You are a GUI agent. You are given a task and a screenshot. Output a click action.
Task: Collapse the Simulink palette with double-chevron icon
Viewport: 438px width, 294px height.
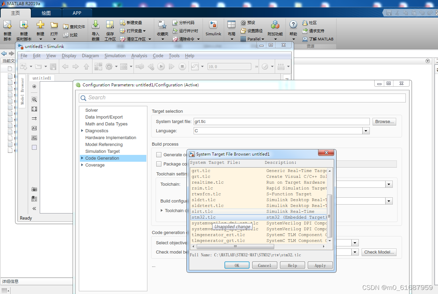[x=34, y=208]
